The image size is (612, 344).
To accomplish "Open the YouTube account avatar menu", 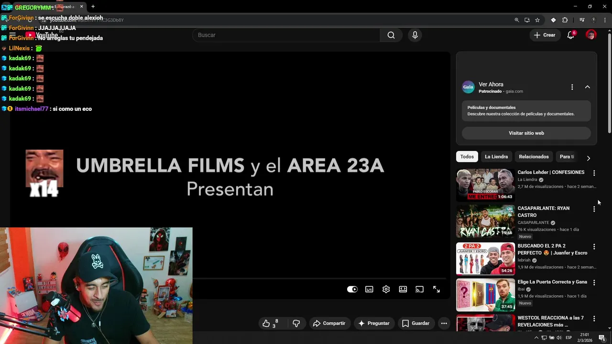I will [591, 35].
